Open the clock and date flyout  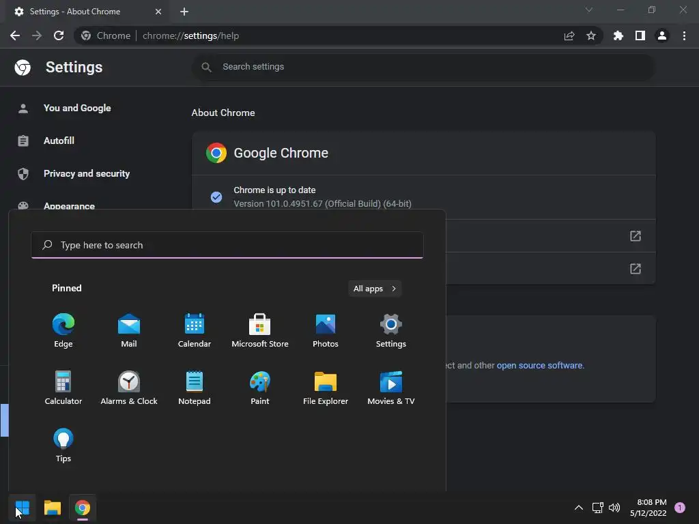648,508
